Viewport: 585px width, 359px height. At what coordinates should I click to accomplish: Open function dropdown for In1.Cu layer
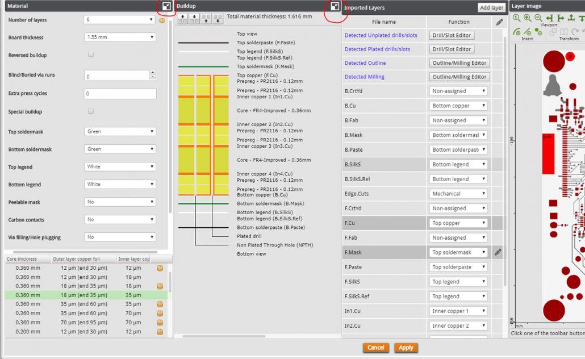(458, 311)
